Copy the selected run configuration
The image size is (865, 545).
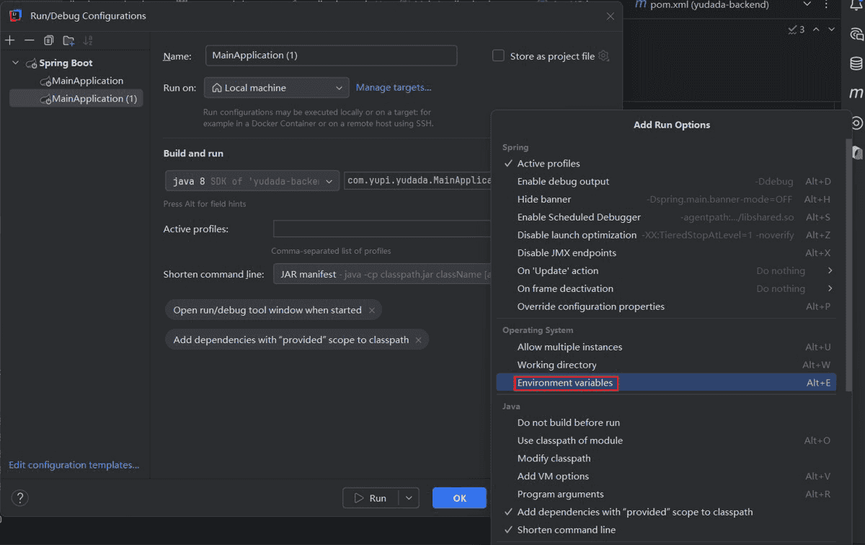point(48,40)
